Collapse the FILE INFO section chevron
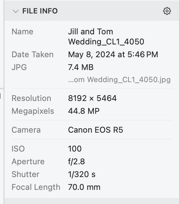The height and width of the screenshot is (204, 179). [15, 11]
